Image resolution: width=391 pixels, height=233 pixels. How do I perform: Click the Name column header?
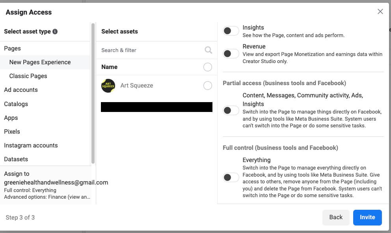point(109,67)
